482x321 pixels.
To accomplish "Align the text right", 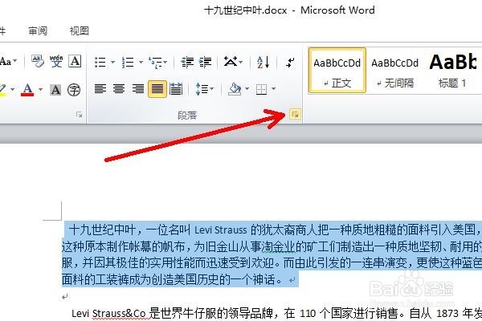I will coord(138,89).
